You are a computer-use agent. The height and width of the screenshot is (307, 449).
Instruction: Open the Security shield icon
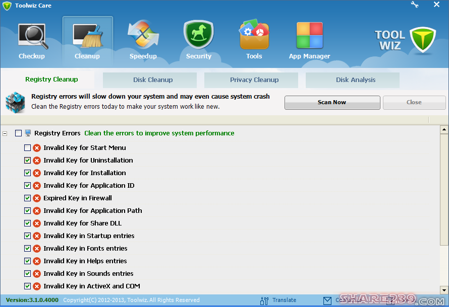click(198, 34)
